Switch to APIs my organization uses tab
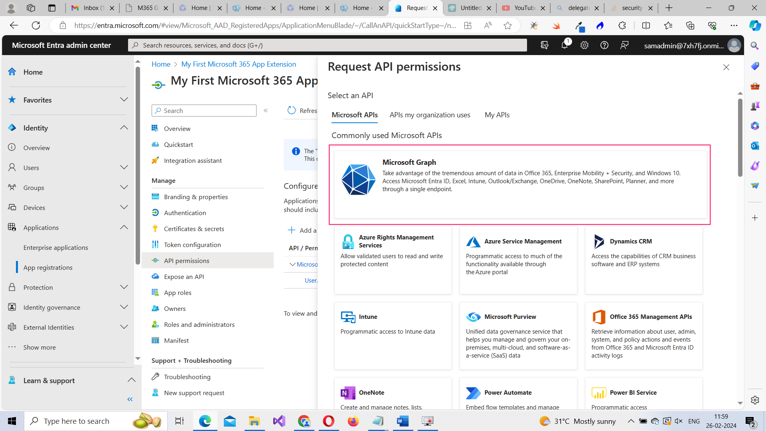 [430, 115]
